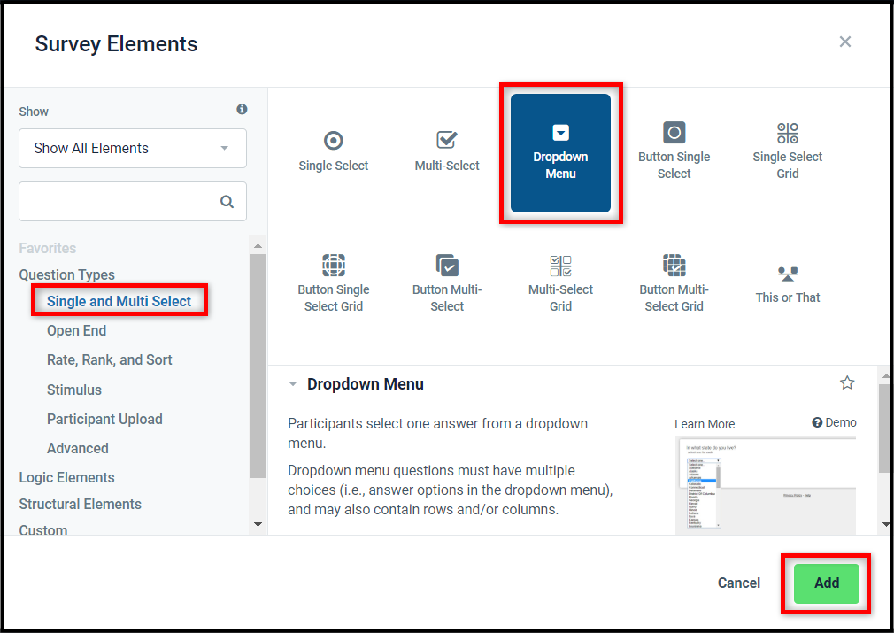Toggle the favorite star for Dropdown Menu
The width and height of the screenshot is (894, 633).
click(847, 382)
